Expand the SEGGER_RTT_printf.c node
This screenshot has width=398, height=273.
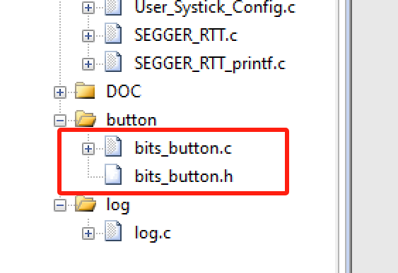tap(88, 64)
